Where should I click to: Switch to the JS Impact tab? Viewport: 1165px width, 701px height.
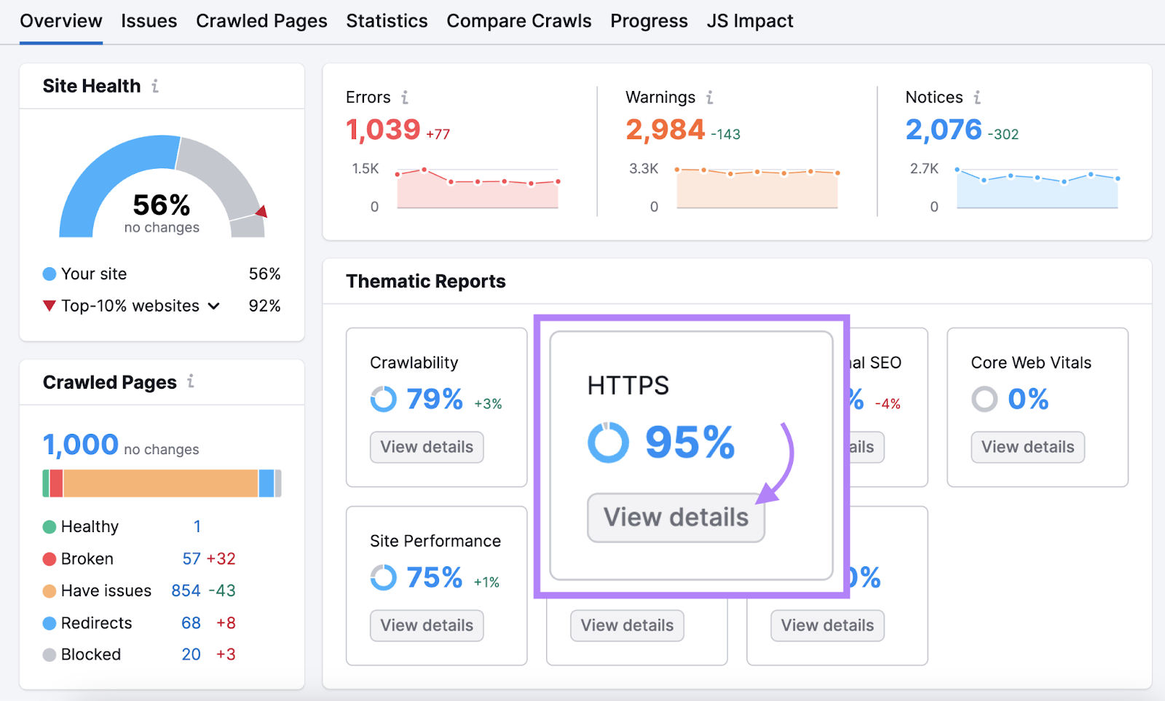point(749,21)
